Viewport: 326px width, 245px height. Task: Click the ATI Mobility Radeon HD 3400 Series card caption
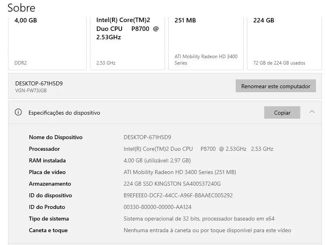tap(206, 60)
